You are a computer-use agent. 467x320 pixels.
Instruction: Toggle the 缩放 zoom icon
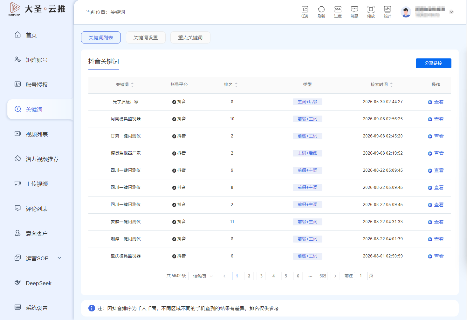coord(371,12)
